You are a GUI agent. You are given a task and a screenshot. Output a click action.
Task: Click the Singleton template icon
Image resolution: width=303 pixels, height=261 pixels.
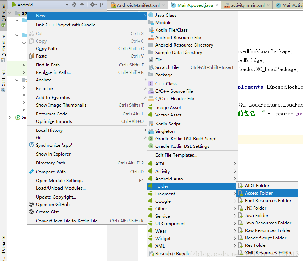(151, 131)
